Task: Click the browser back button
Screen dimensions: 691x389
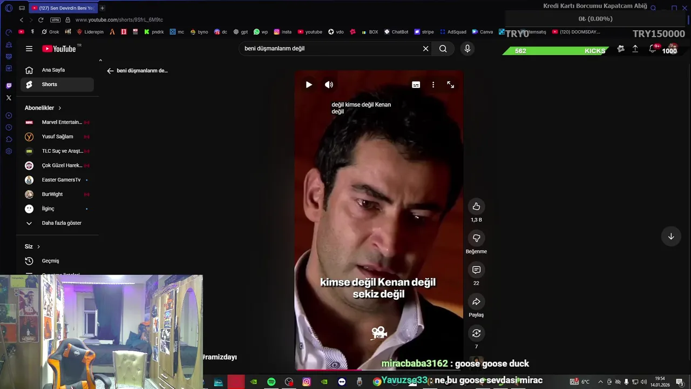Action: click(x=22, y=20)
